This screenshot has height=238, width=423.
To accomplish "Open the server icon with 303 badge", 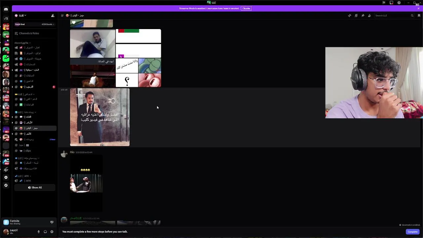I will click(6, 162).
